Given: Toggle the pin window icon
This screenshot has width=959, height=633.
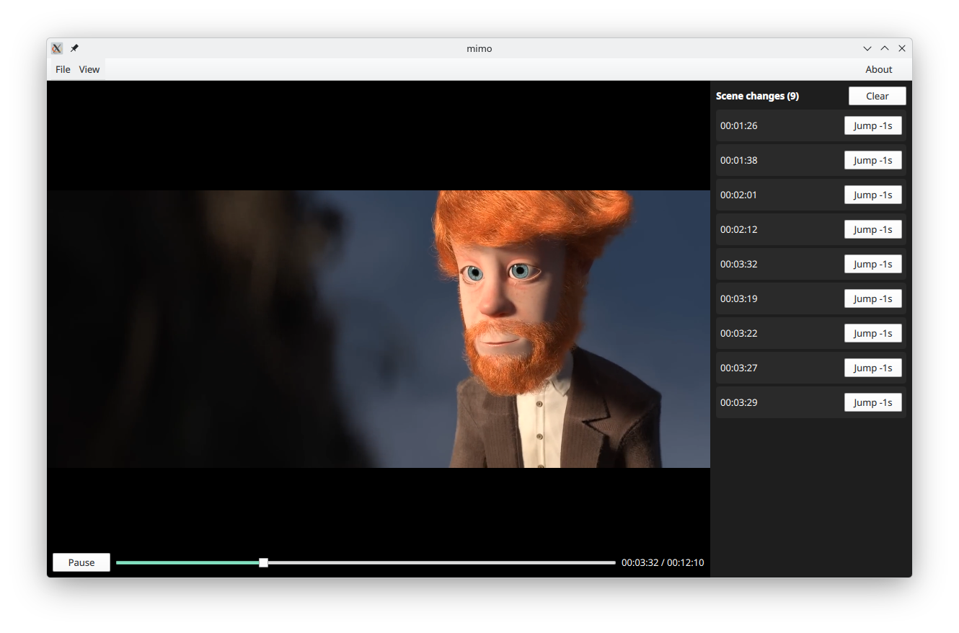Looking at the screenshot, I should coord(74,48).
